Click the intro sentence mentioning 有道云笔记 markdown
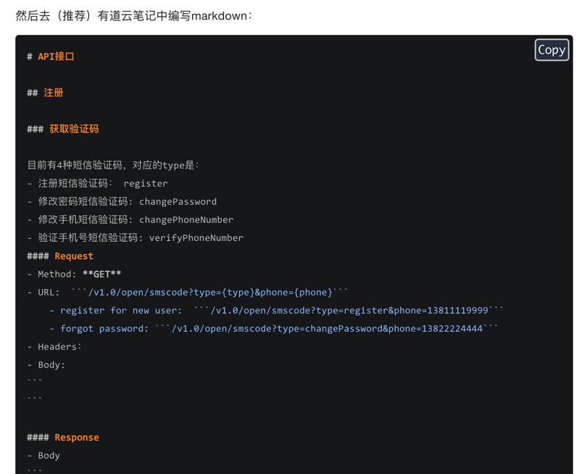579x474 pixels. (133, 16)
